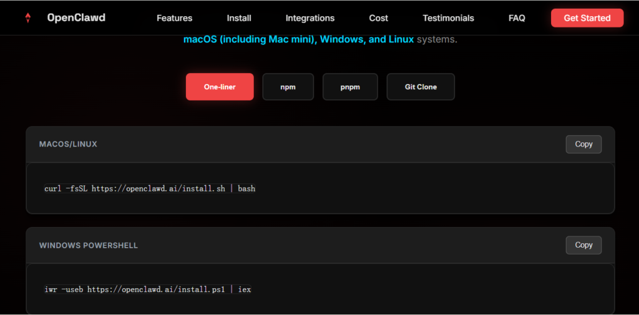Viewport: 639px width, 315px height.
Task: Click the iwr install.ps1 command text
Action: [x=147, y=289]
